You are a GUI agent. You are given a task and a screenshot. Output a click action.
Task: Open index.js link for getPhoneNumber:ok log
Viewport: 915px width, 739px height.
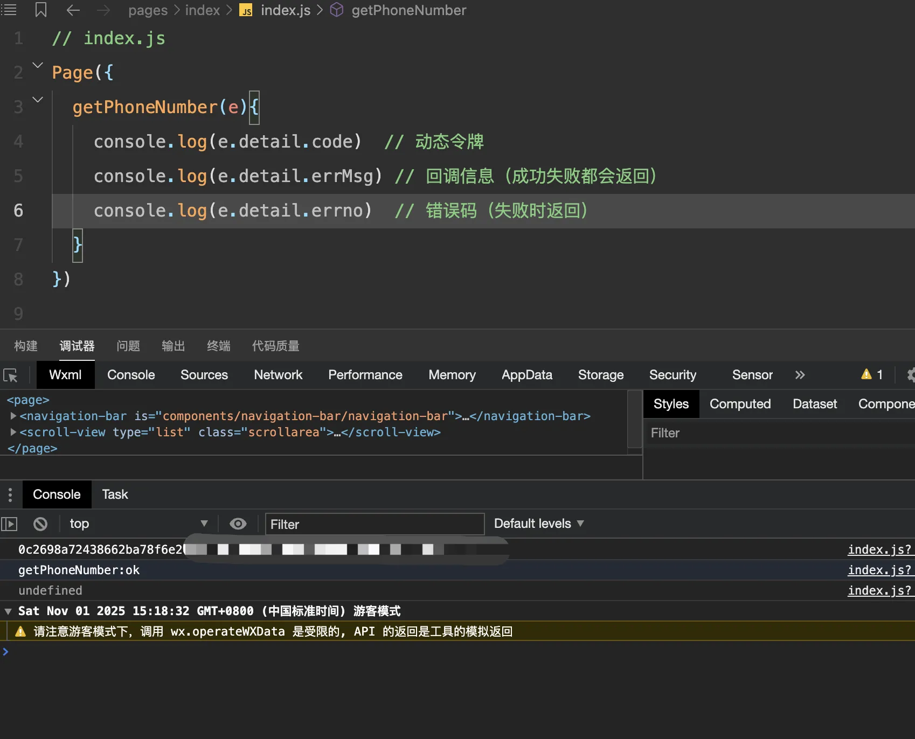[x=879, y=570]
